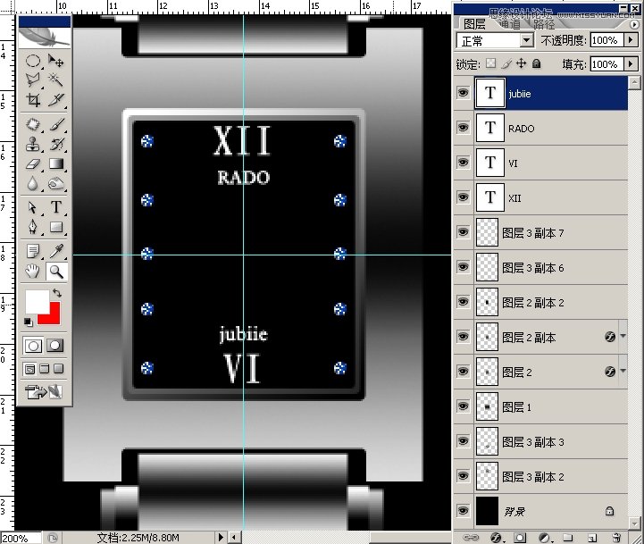Click the link layers icon
This screenshot has height=544, width=644.
pyautogui.click(x=471, y=538)
